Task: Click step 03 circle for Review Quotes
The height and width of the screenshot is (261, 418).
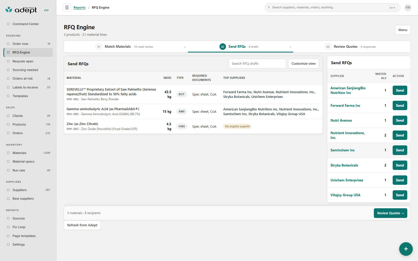Action: click(x=328, y=47)
